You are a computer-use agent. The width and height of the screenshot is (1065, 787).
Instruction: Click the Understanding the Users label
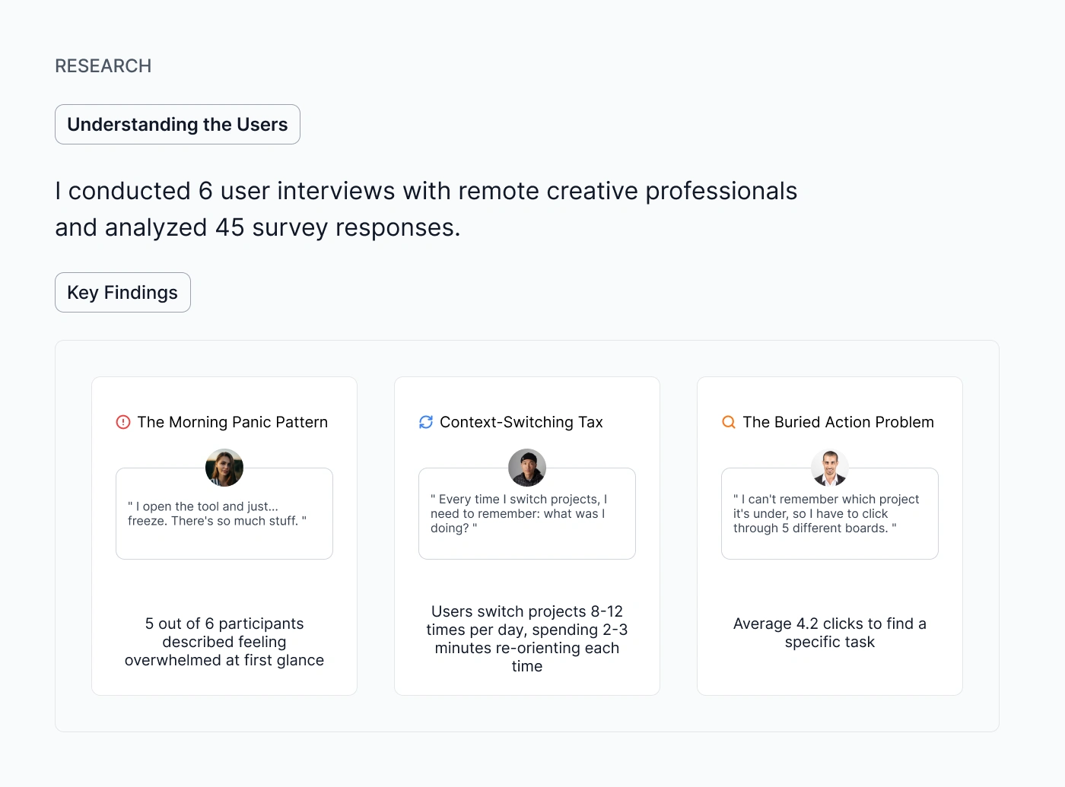[x=177, y=125]
